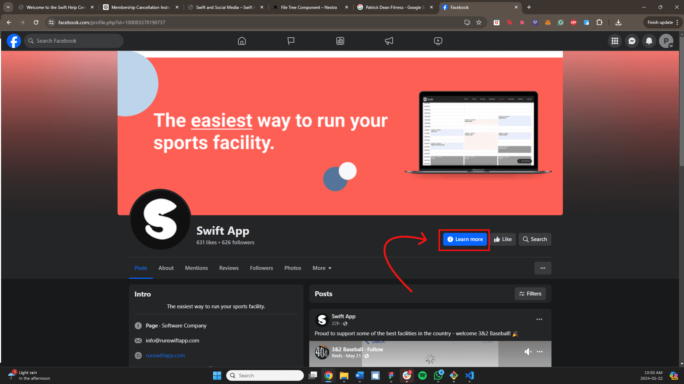Toggle mute on the 3&2 Baseball video
684x384 pixels.
(x=528, y=351)
